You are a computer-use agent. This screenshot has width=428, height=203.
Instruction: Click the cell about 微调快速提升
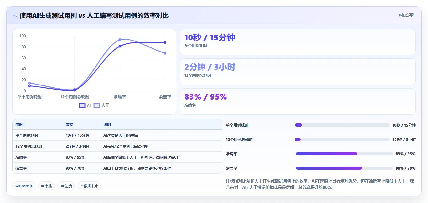pos(141,157)
